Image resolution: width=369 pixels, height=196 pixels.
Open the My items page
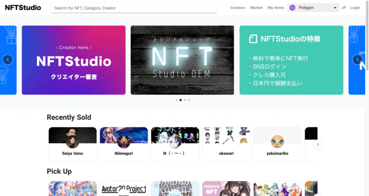coord(276,8)
